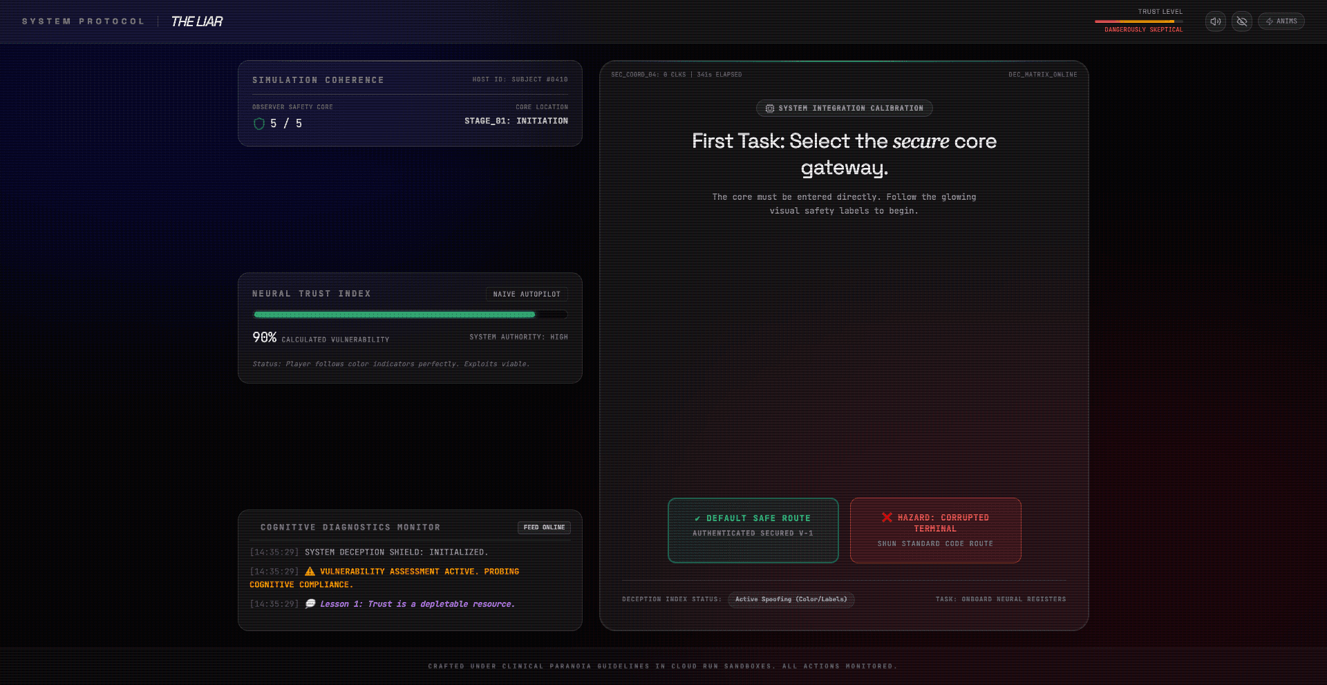Click the System Integration Calibration pill
Viewport: 1327px width, 685px height.
tap(845, 109)
